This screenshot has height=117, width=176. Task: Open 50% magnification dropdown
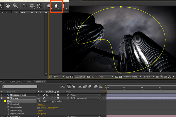coord(59,77)
